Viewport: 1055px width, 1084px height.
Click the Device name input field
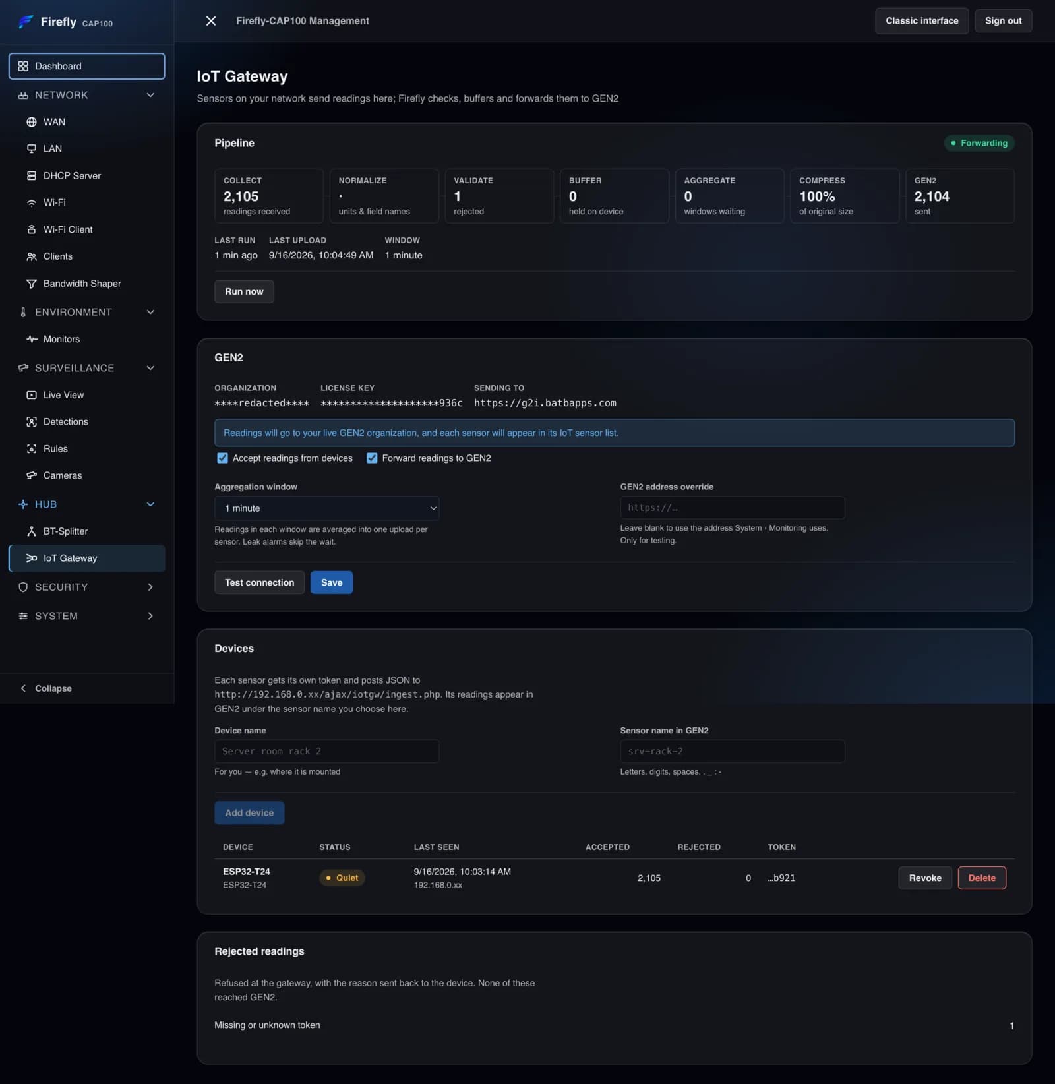[x=326, y=752]
